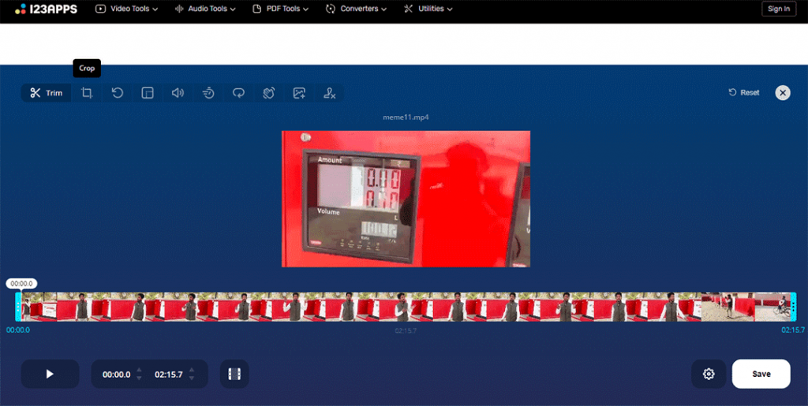The width and height of the screenshot is (808, 406).
Task: Save the edited video
Action: point(761,374)
